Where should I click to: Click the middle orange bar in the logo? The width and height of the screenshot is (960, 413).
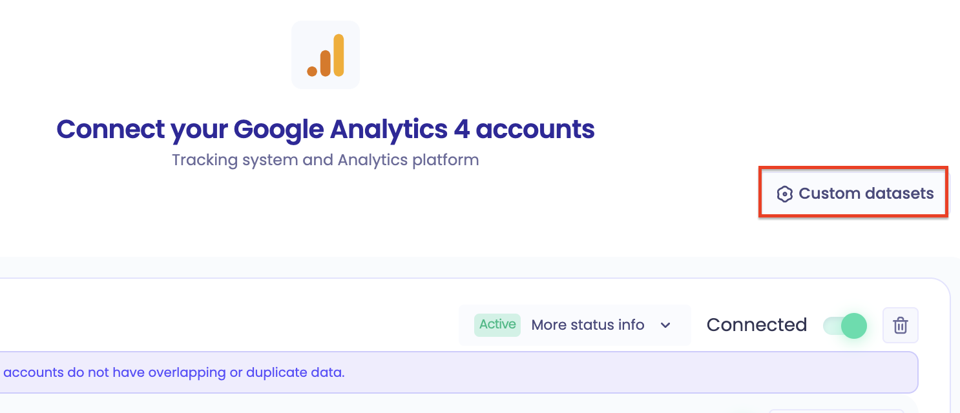325,63
